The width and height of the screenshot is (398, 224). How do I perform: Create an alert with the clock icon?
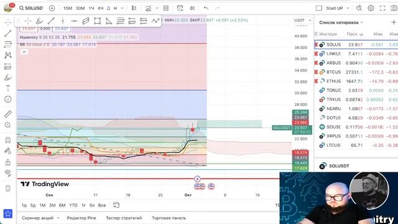point(180,8)
